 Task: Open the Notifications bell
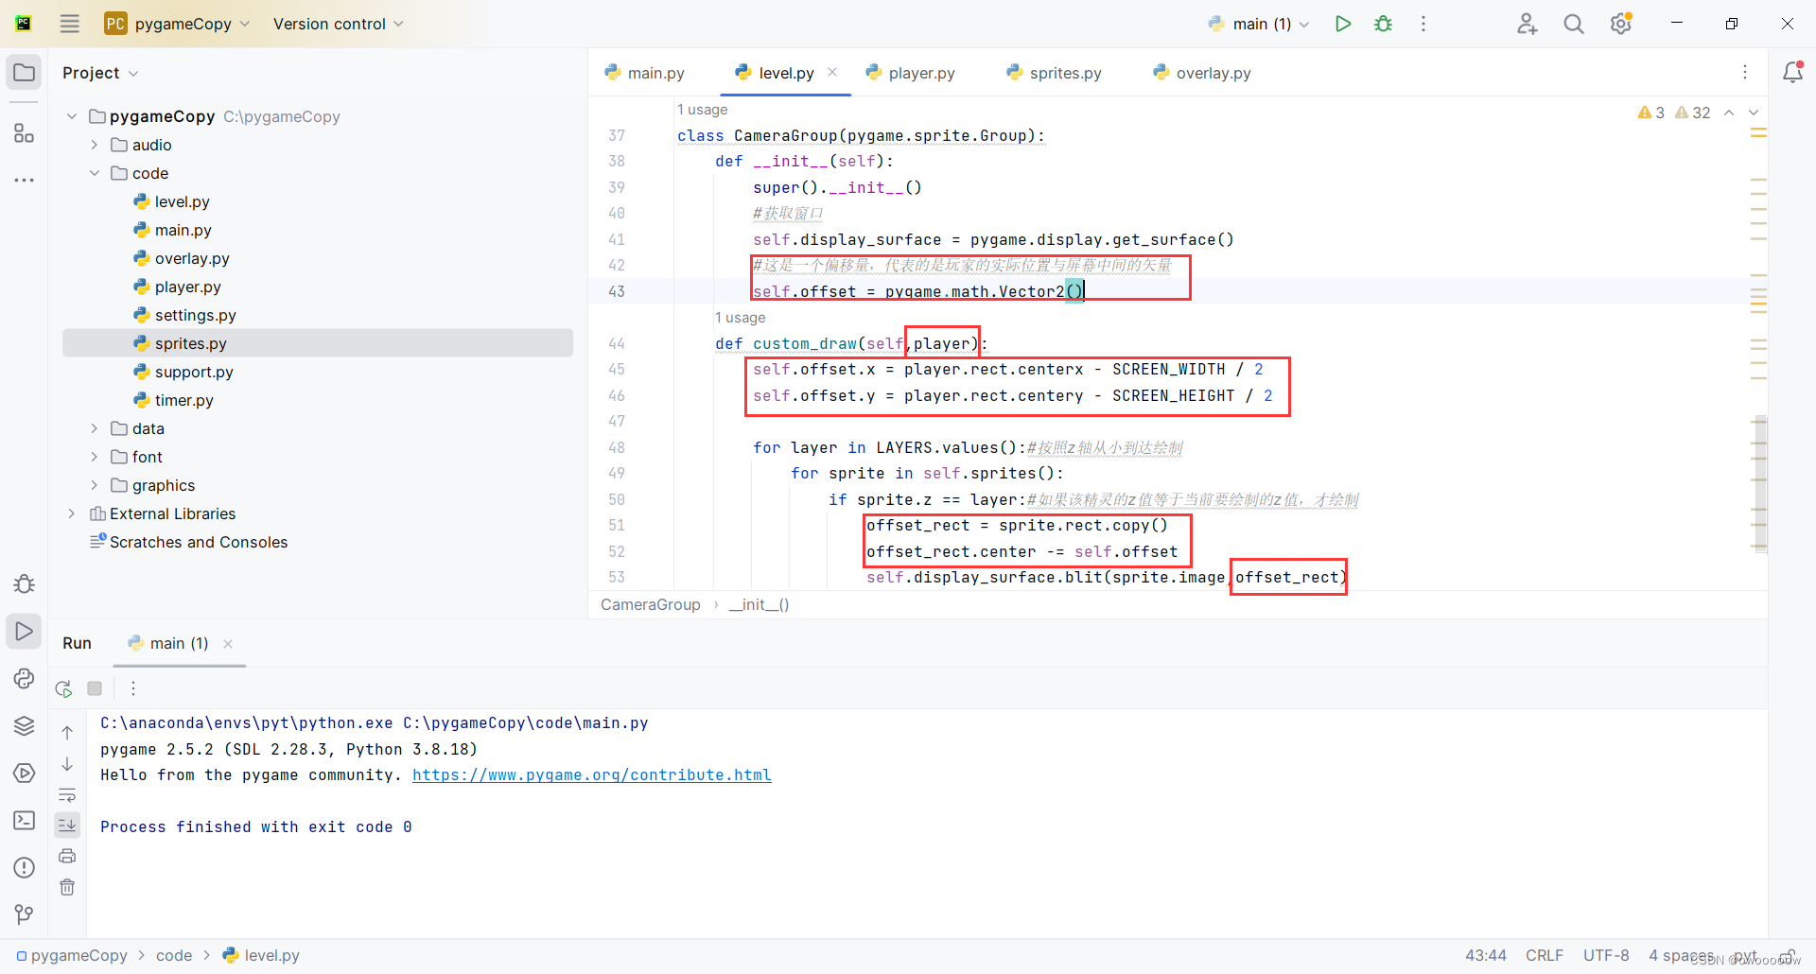1792,73
